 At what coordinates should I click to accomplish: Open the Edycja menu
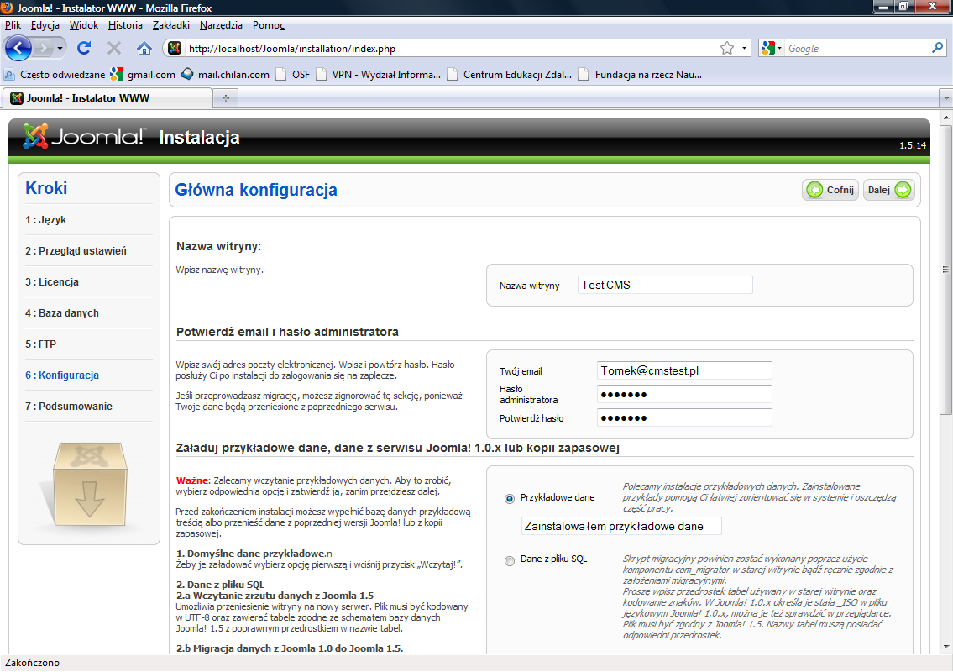[x=45, y=25]
